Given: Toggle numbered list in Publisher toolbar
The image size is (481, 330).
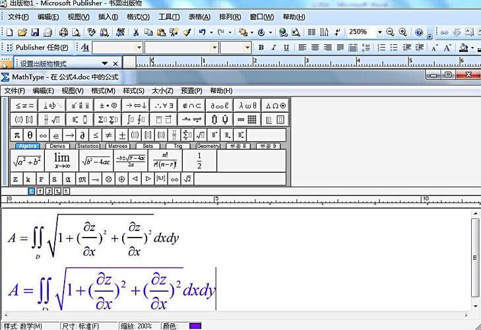Looking at the screenshot, I should coord(381,48).
